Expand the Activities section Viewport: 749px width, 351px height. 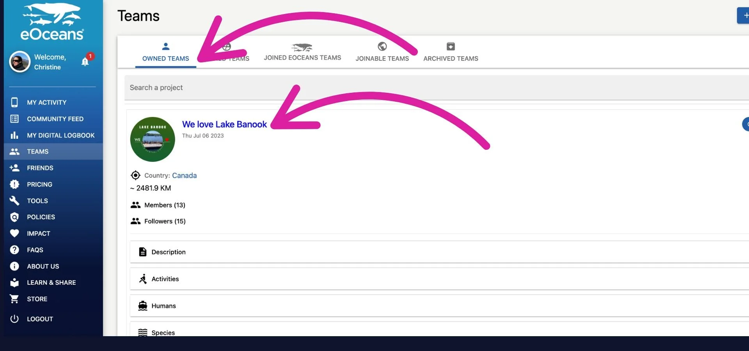439,279
